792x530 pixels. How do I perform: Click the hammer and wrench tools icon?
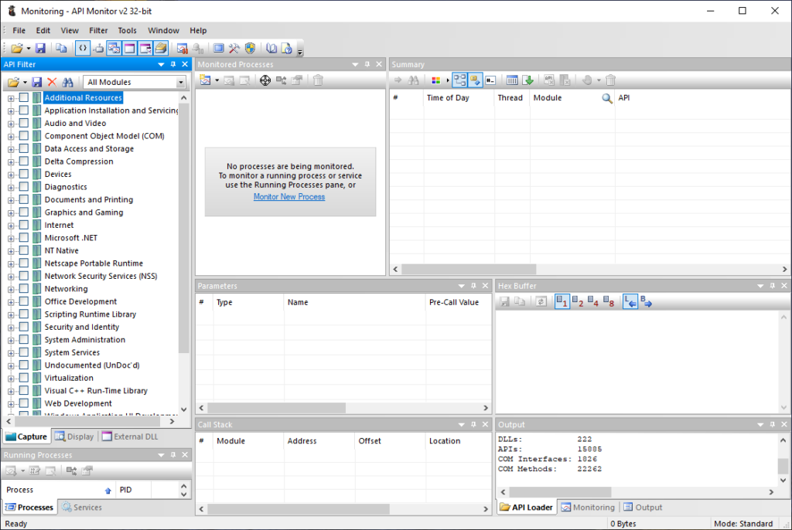[234, 48]
